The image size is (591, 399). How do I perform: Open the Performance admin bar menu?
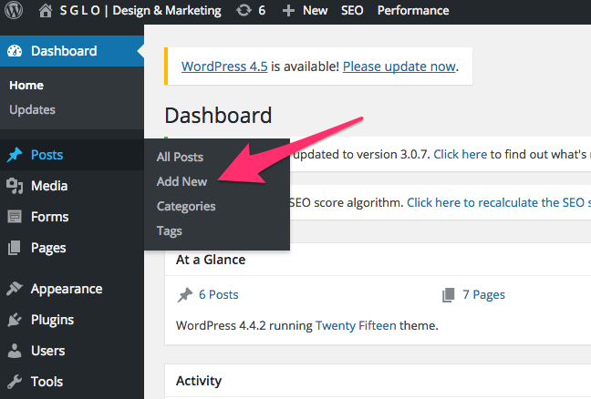[x=413, y=11]
